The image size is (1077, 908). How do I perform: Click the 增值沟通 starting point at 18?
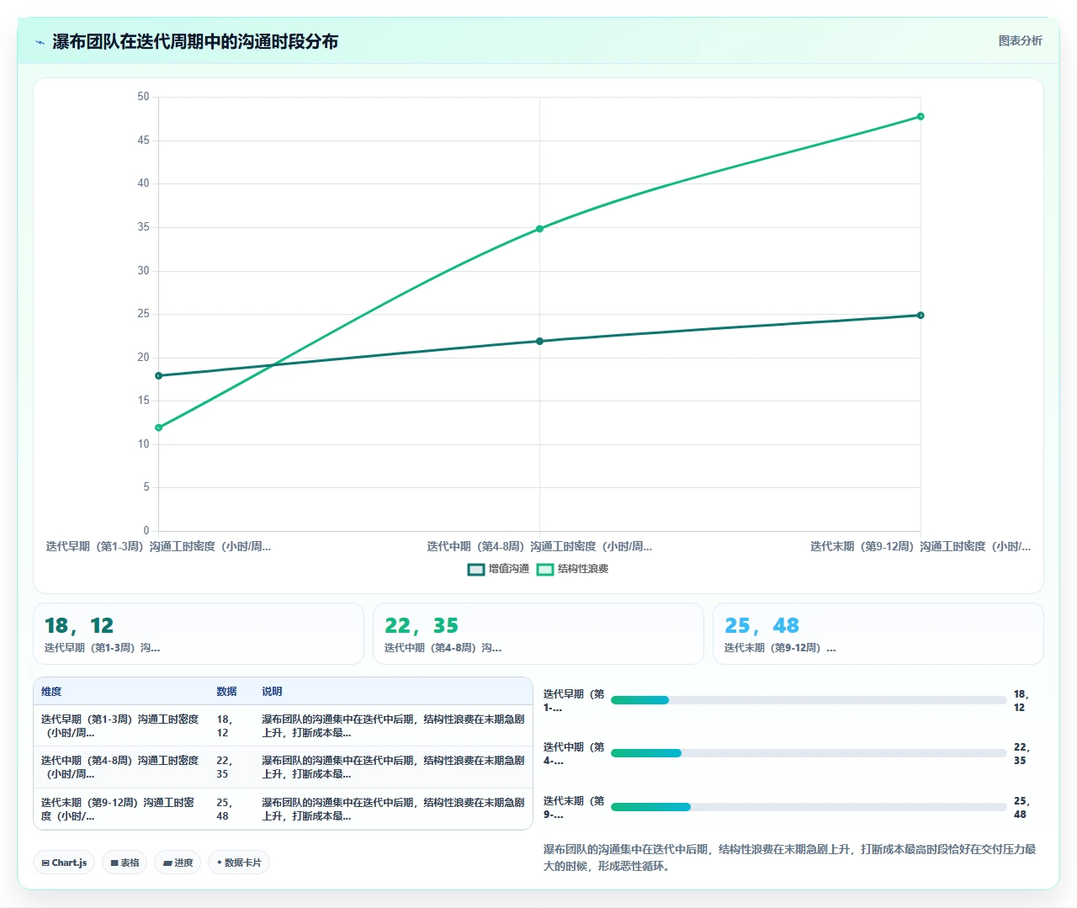tap(158, 376)
